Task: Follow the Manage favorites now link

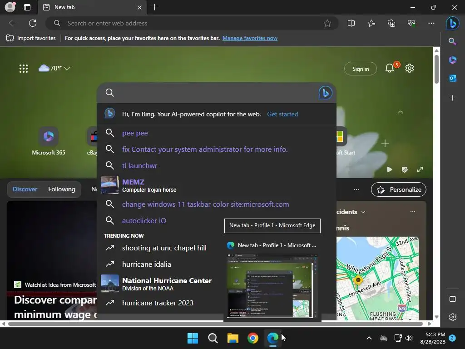Action: tap(250, 38)
